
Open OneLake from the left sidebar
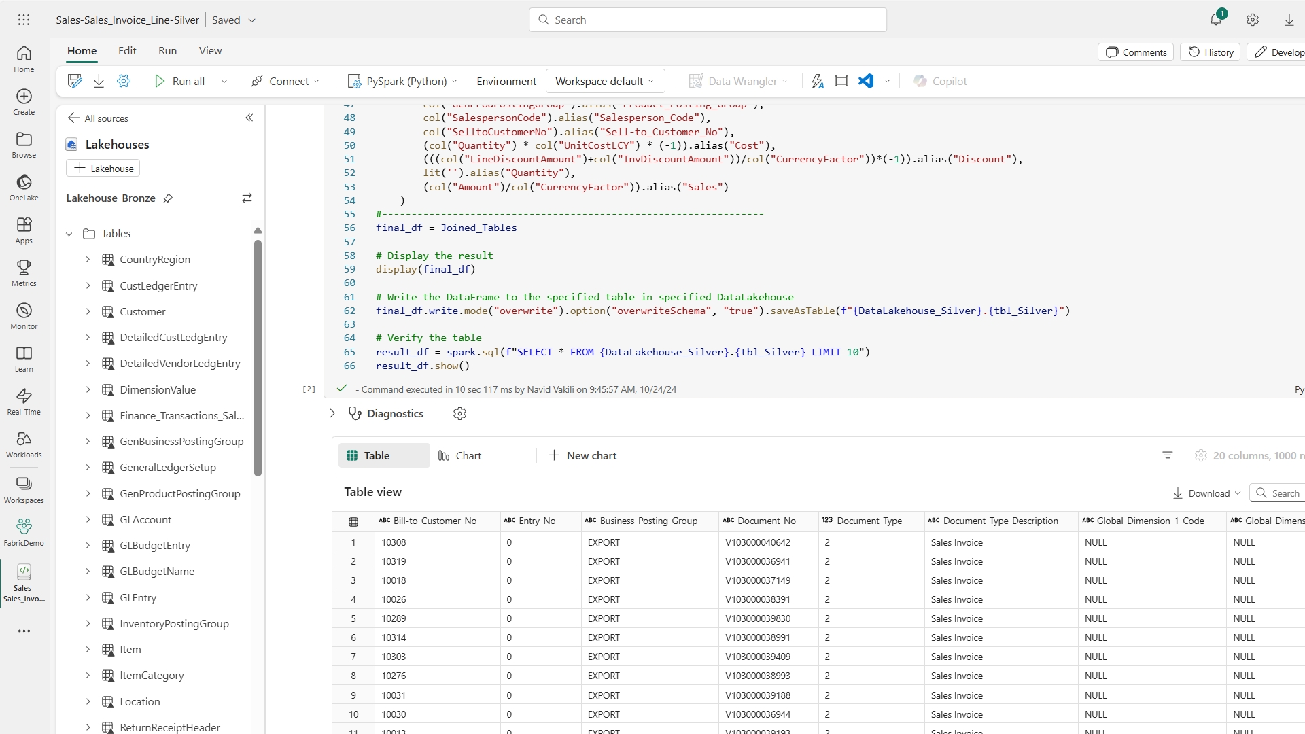(24, 186)
